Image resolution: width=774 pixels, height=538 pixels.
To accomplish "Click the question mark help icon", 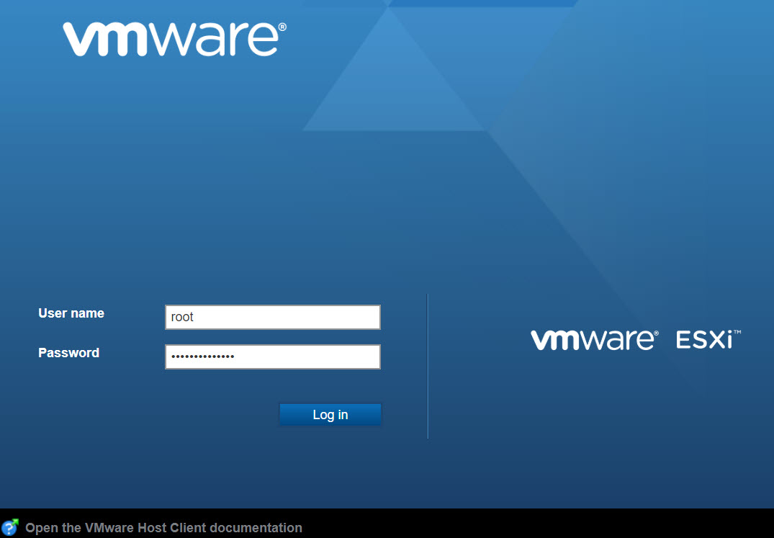I will (x=10, y=527).
